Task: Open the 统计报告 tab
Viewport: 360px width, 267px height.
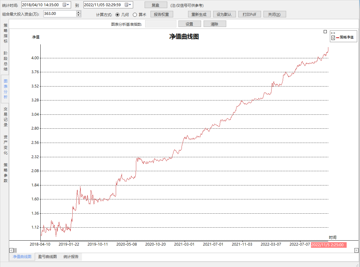Action: point(71,257)
